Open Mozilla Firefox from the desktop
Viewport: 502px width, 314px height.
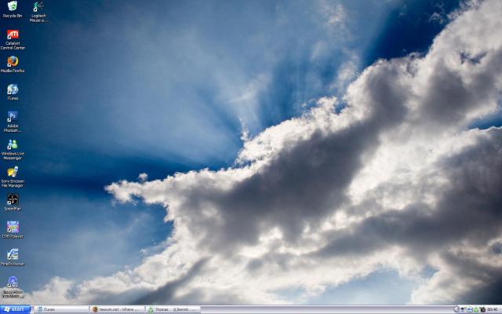[13, 64]
